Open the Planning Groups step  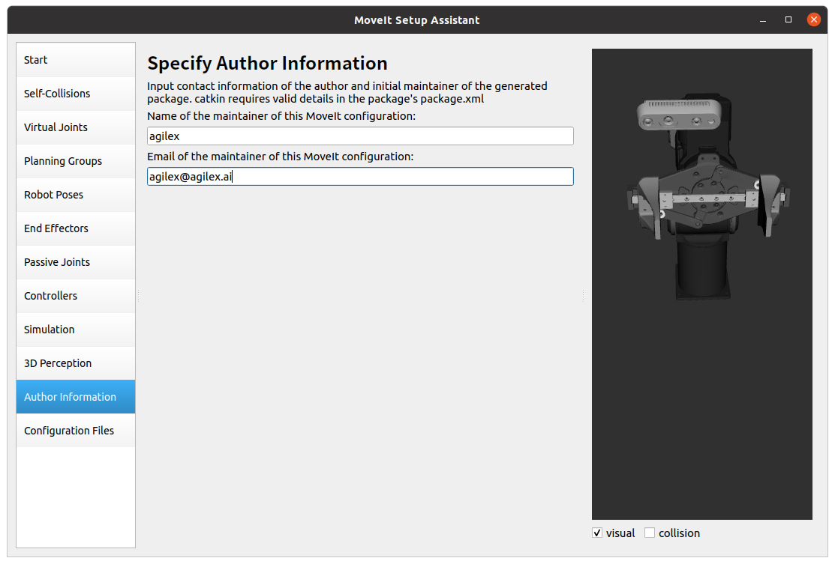click(76, 161)
